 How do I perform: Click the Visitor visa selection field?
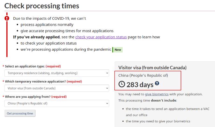pos(57,88)
